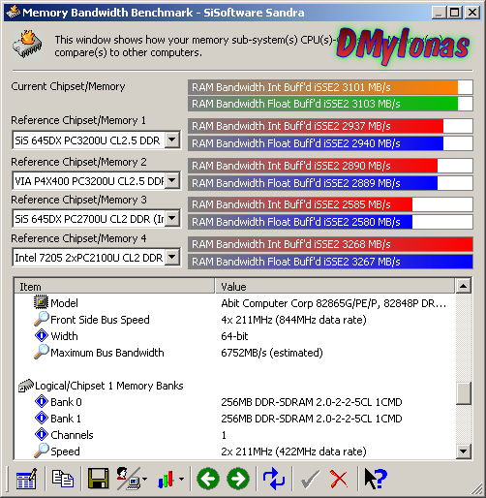Select the Model row value text
Image resolution: width=486 pixels, height=498 pixels.
point(334,303)
